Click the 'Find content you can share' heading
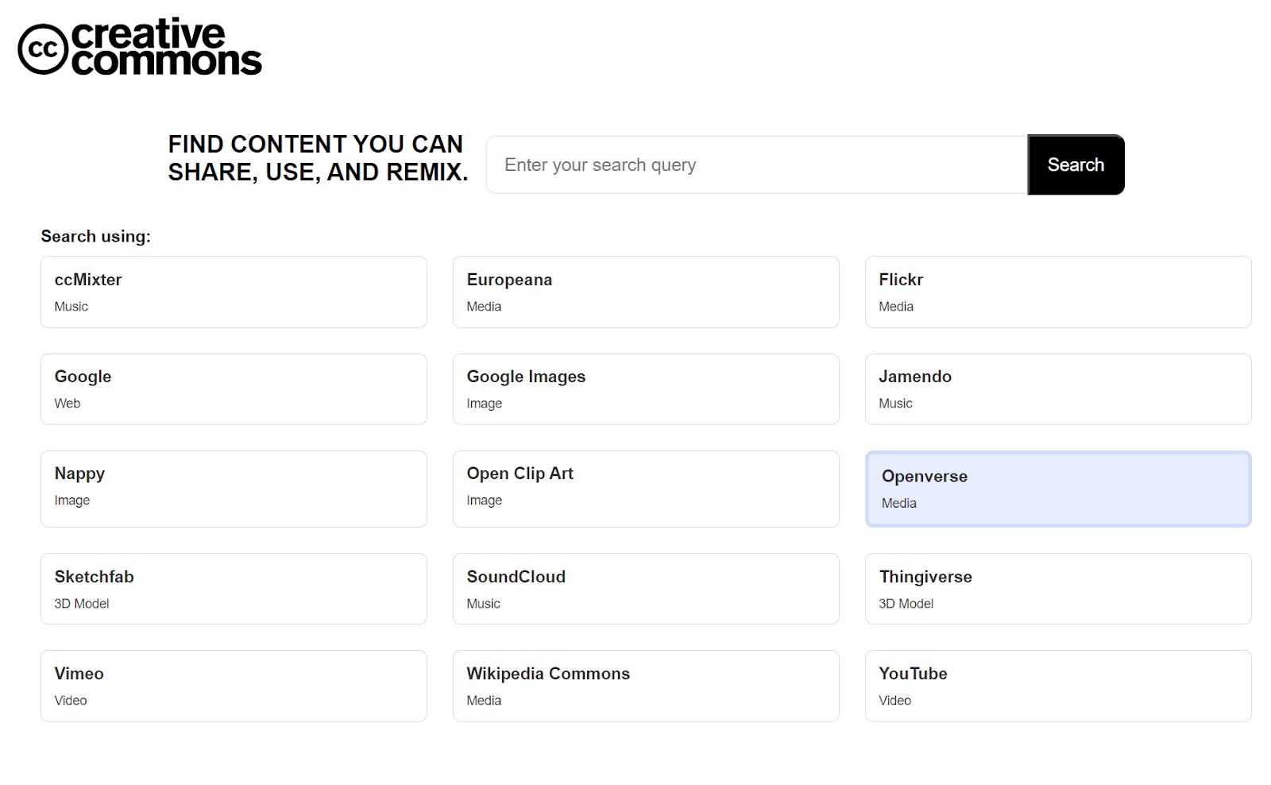This screenshot has width=1271, height=785. pos(318,158)
